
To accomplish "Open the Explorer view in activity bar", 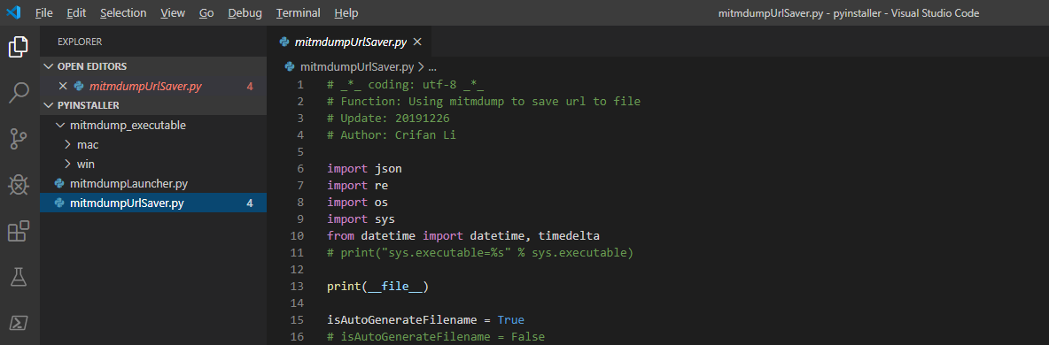I will click(x=19, y=48).
